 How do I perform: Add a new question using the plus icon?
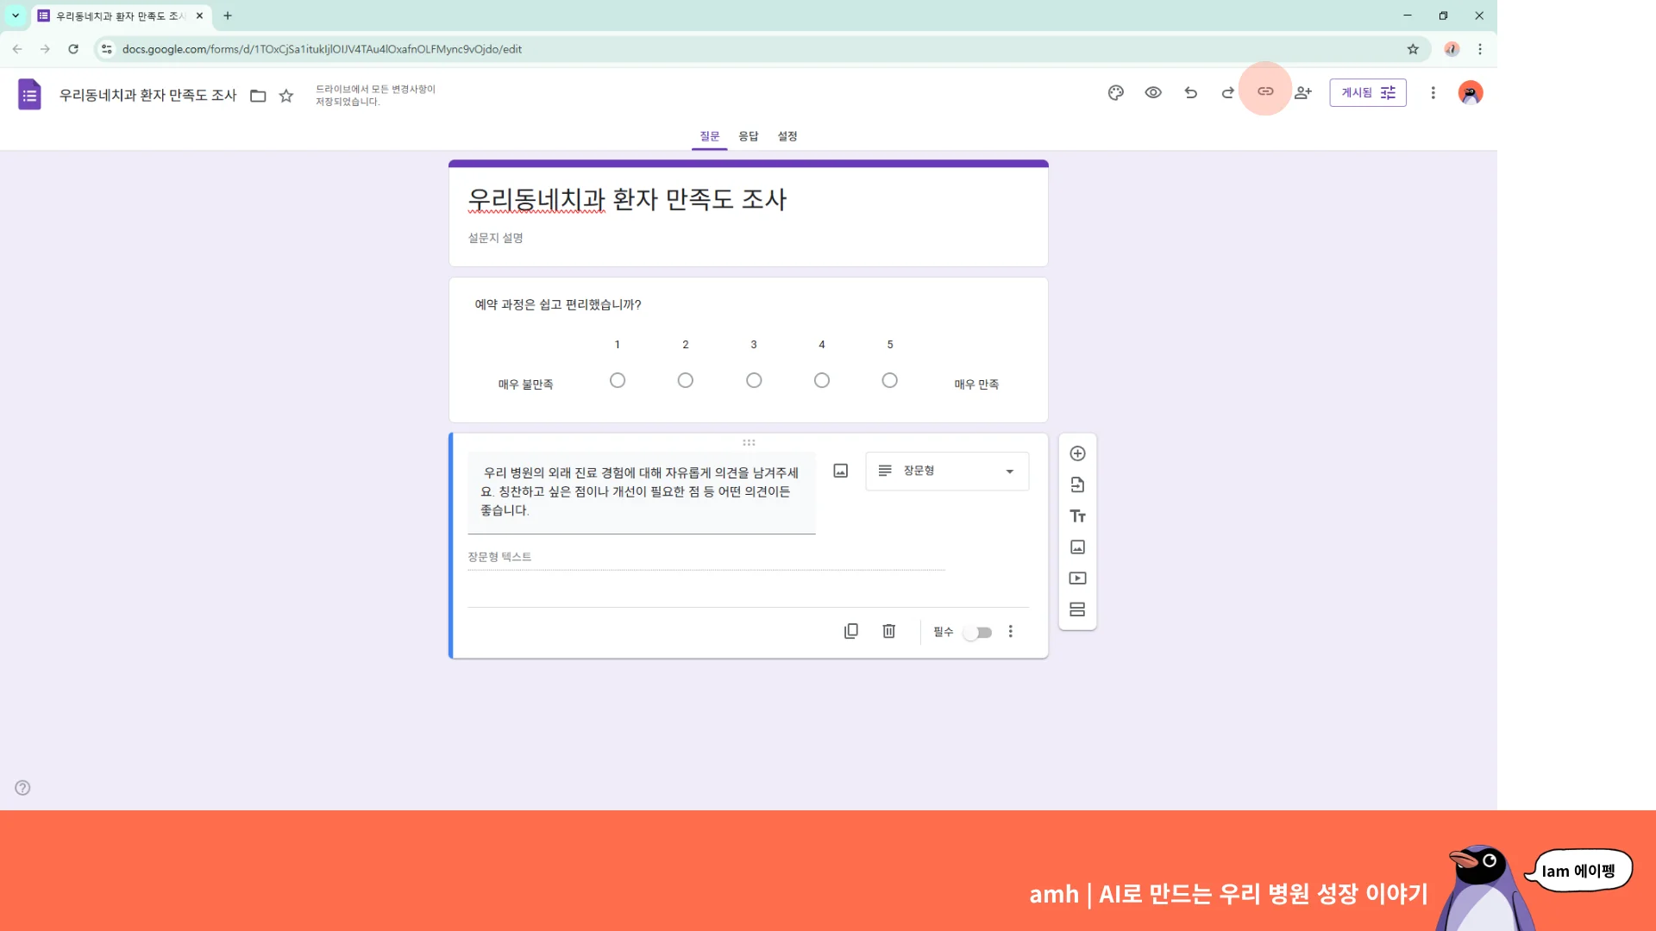pyautogui.click(x=1077, y=453)
